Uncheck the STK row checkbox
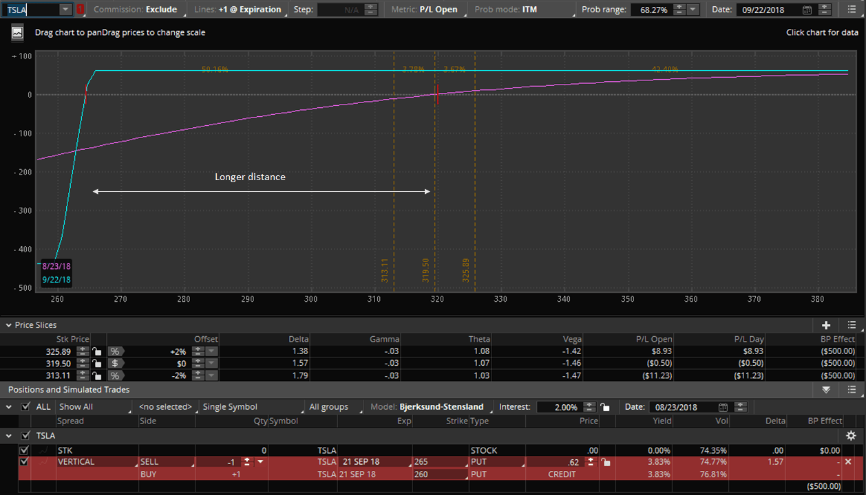This screenshot has width=866, height=495. click(25, 450)
